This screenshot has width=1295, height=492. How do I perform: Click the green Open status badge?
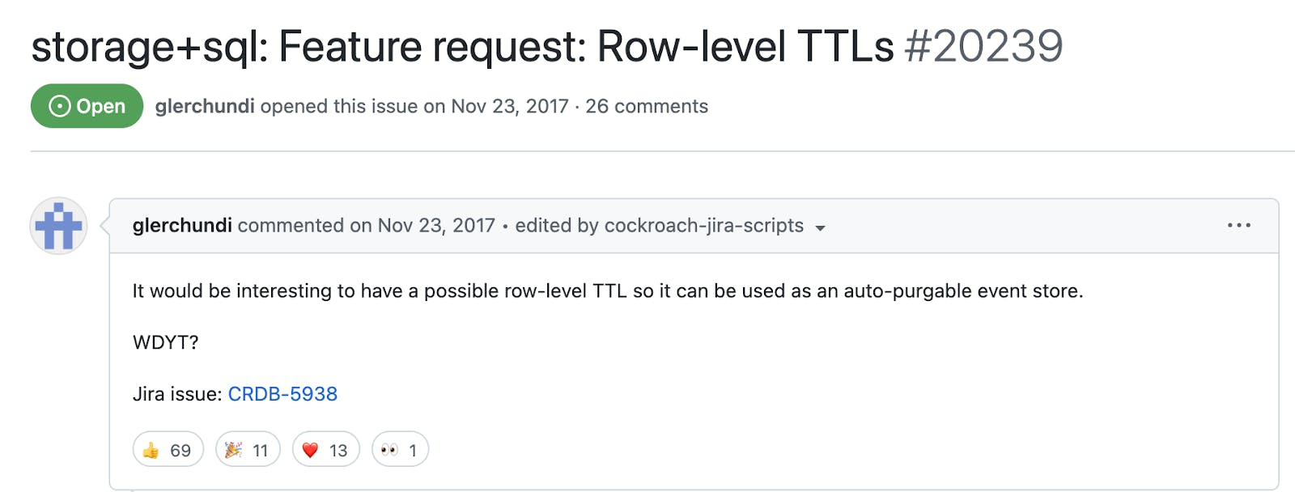[87, 106]
